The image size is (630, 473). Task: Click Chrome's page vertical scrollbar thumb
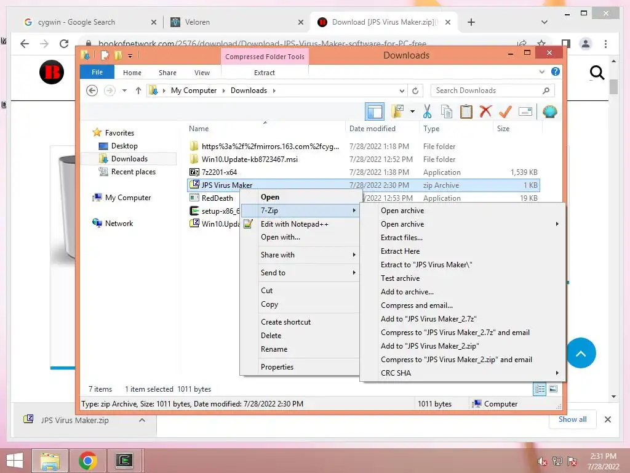tap(613, 86)
